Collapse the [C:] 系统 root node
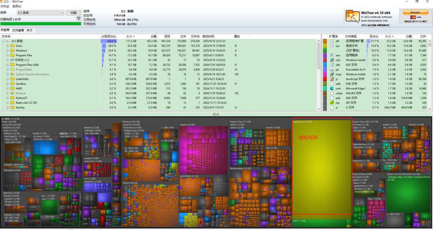 (3, 41)
